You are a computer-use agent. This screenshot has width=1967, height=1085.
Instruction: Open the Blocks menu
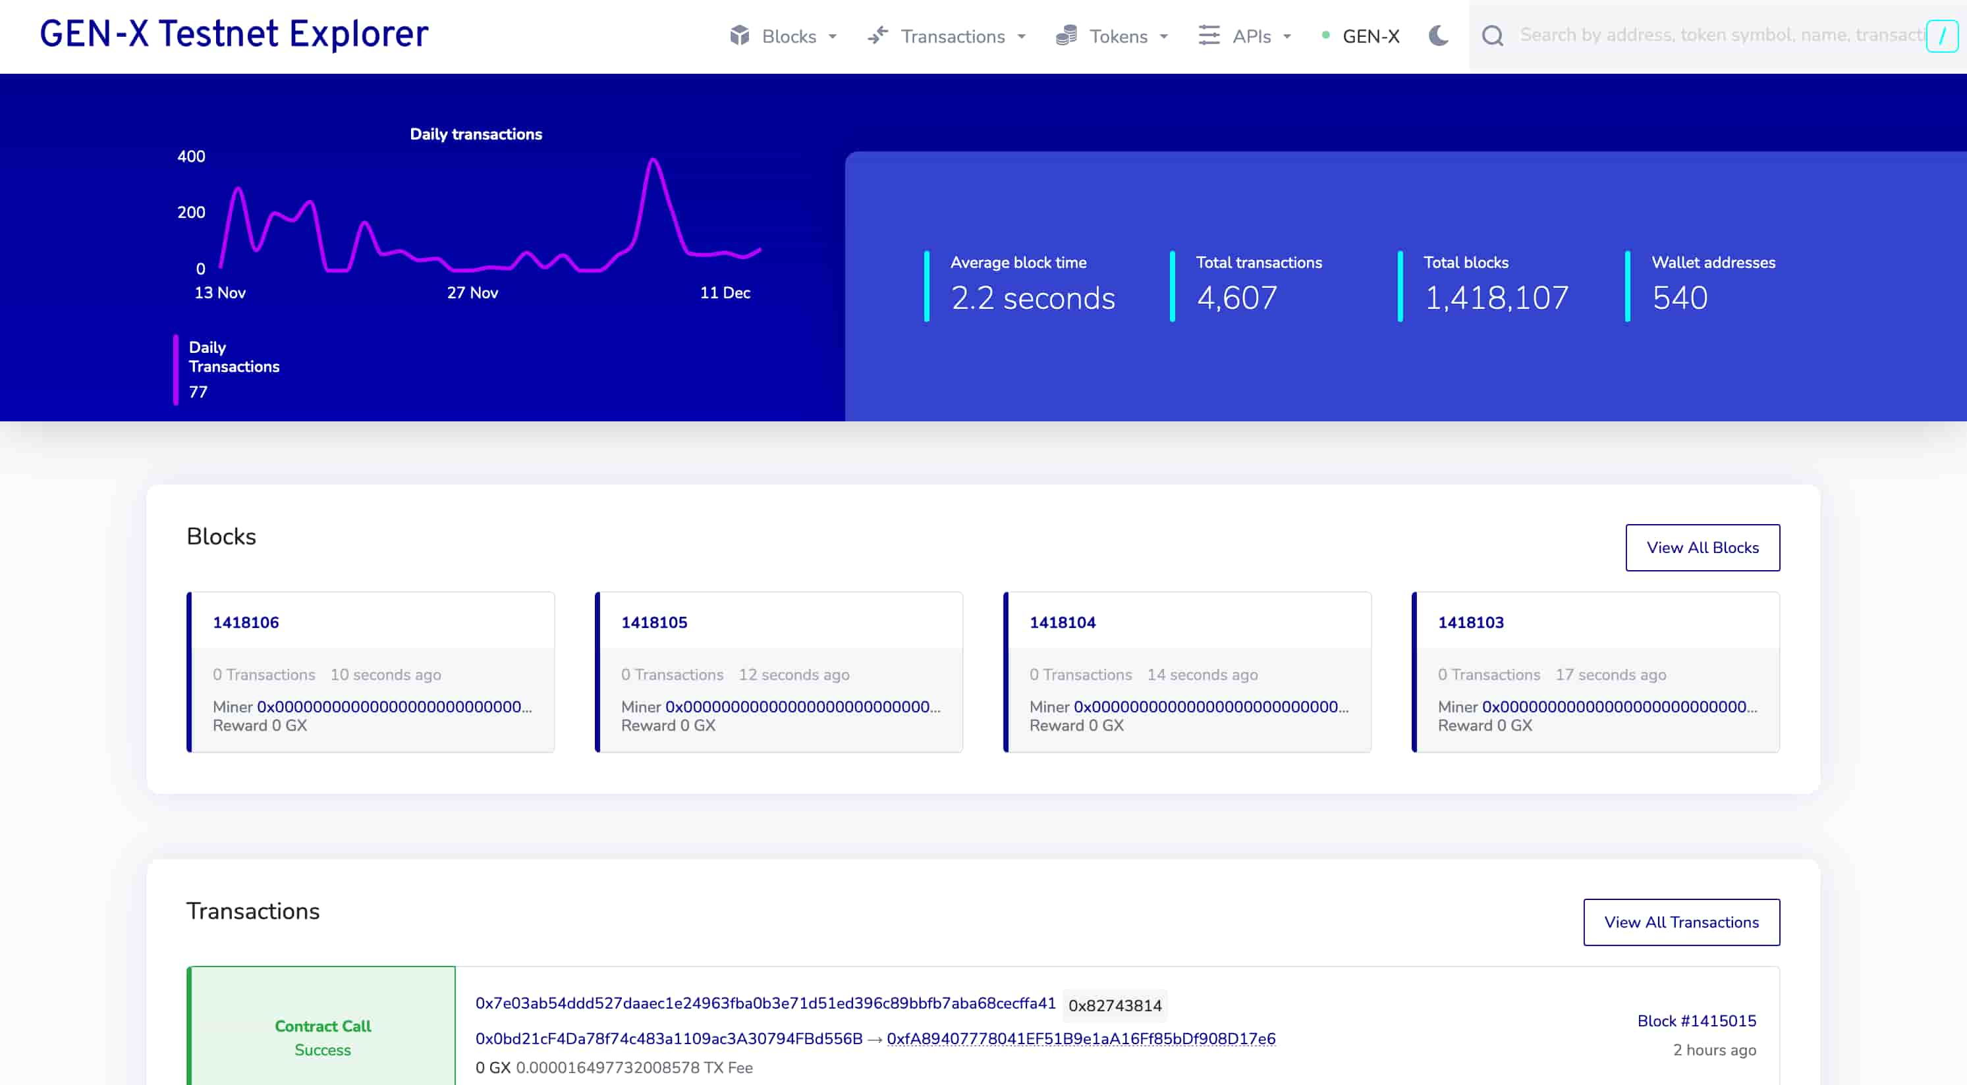click(784, 36)
